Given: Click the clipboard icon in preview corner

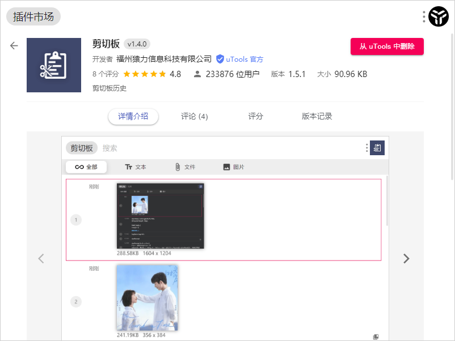Looking at the screenshot, I should [x=377, y=148].
